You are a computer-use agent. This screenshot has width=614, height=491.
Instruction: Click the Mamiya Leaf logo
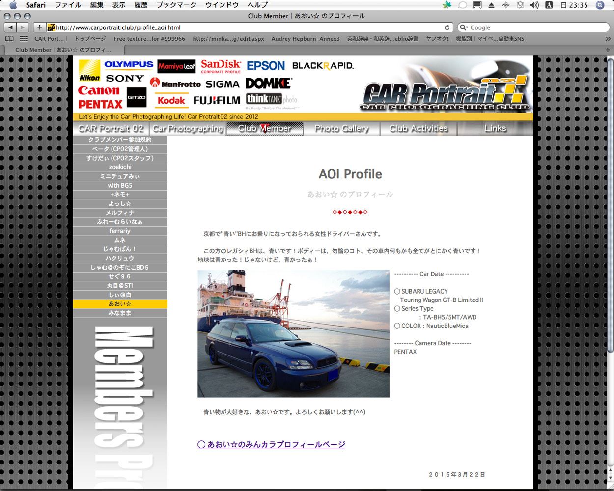point(176,66)
